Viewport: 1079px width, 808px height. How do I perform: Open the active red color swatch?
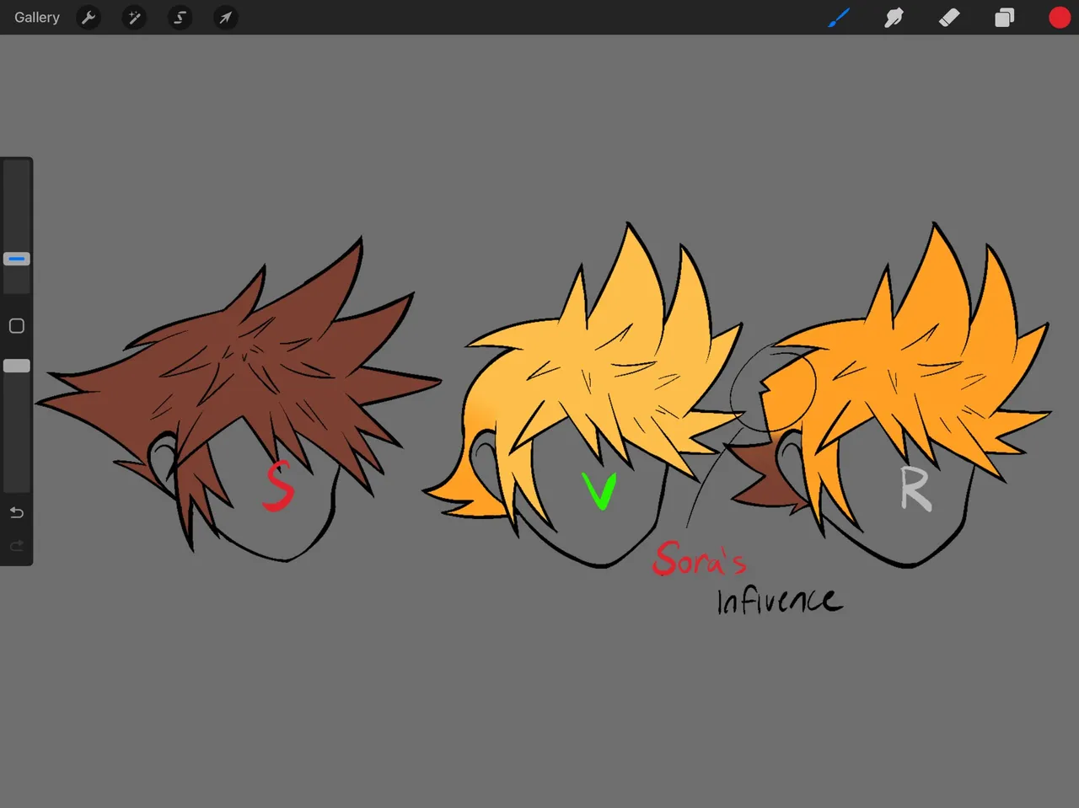coord(1059,17)
